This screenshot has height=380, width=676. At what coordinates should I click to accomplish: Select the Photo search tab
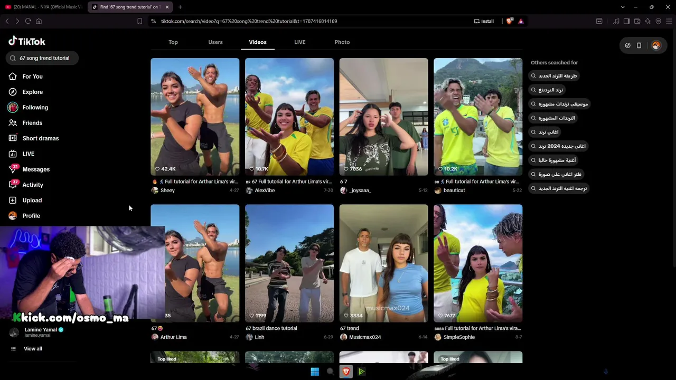click(342, 42)
